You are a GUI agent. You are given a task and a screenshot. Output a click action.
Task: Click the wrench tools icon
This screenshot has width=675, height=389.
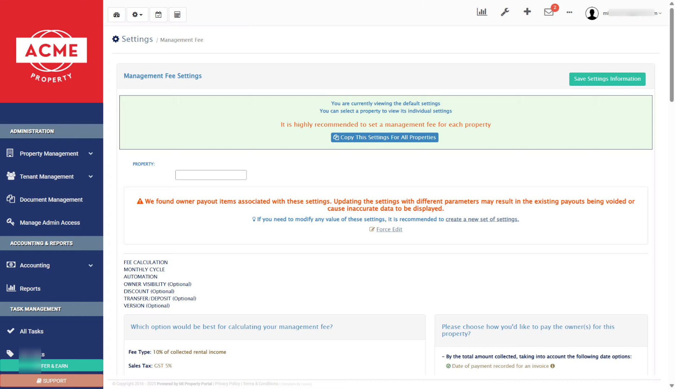[505, 12]
